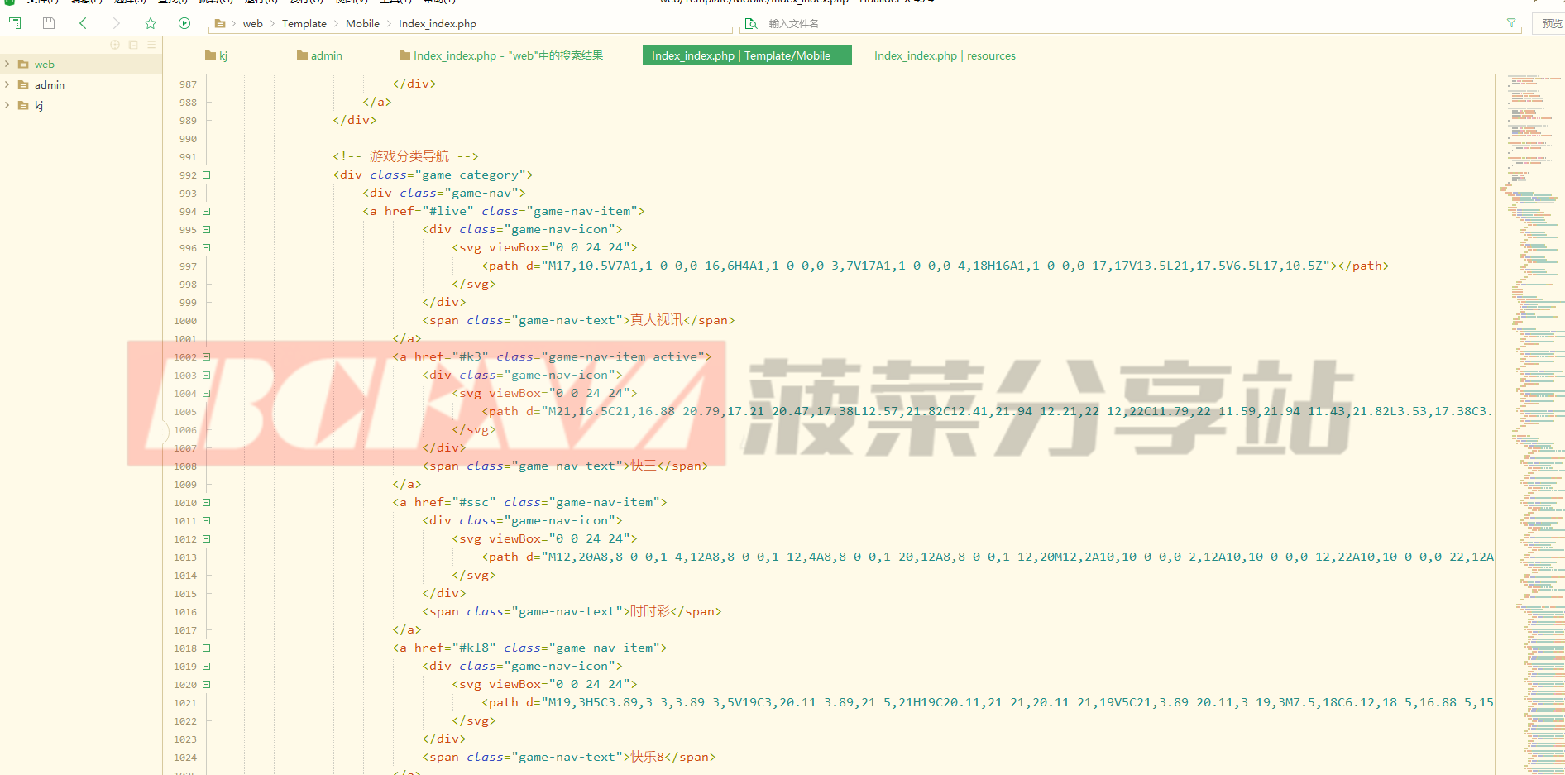The height and width of the screenshot is (775, 1565).
Task: Go back with the left arrow icon
Action: pyautogui.click(x=83, y=23)
